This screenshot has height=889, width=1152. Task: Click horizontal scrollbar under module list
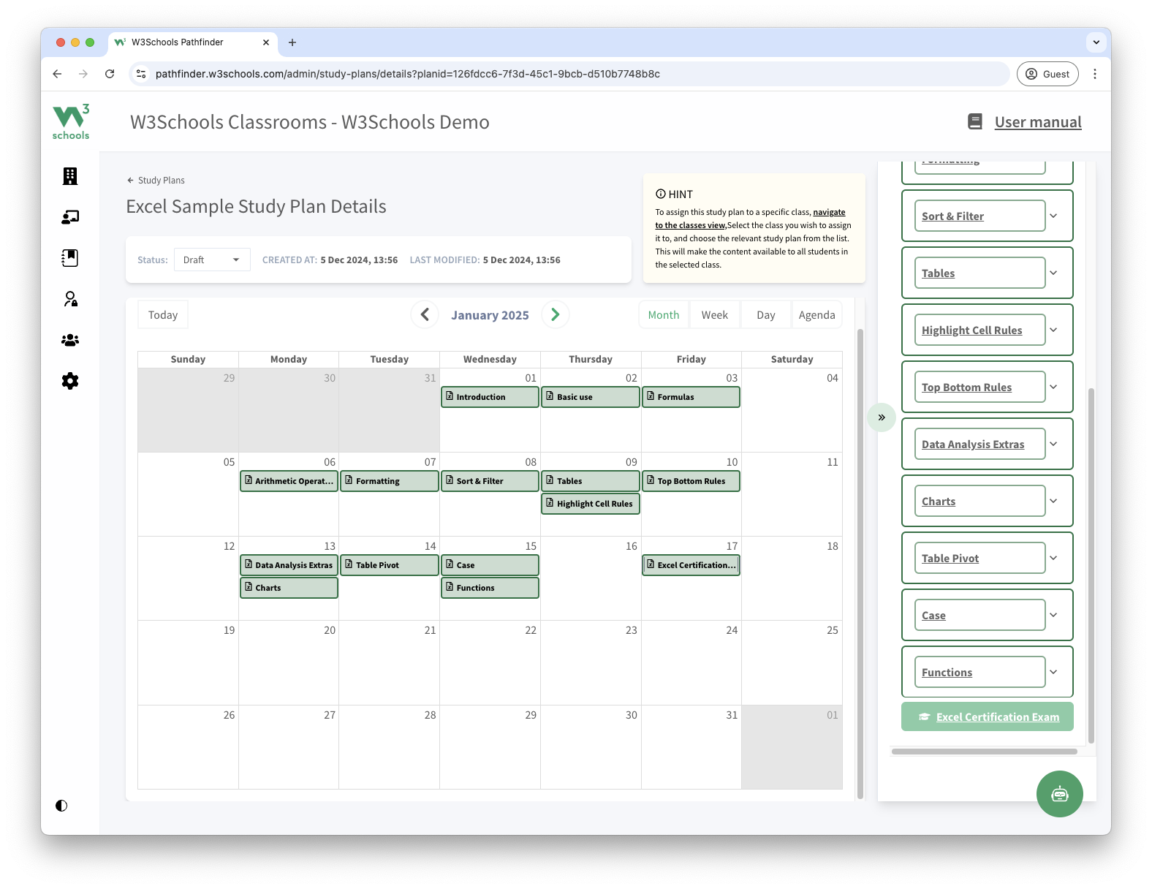[984, 752]
